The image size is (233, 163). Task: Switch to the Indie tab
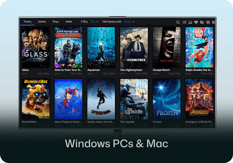click(x=69, y=21)
